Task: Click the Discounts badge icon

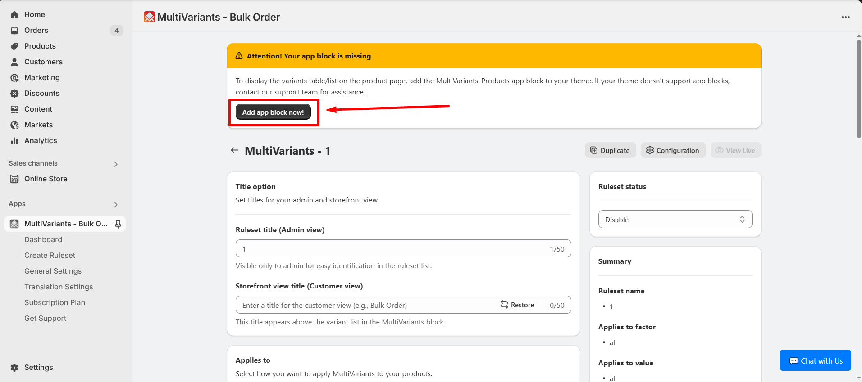Action: [x=14, y=93]
